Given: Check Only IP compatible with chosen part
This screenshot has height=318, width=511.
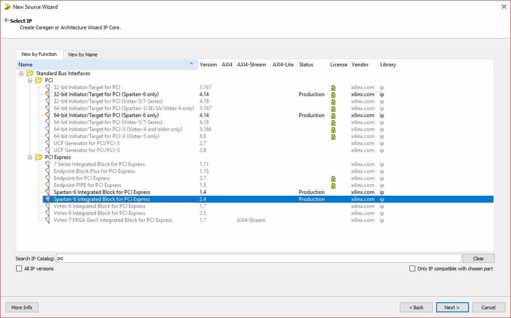Looking at the screenshot, I should (x=412, y=269).
